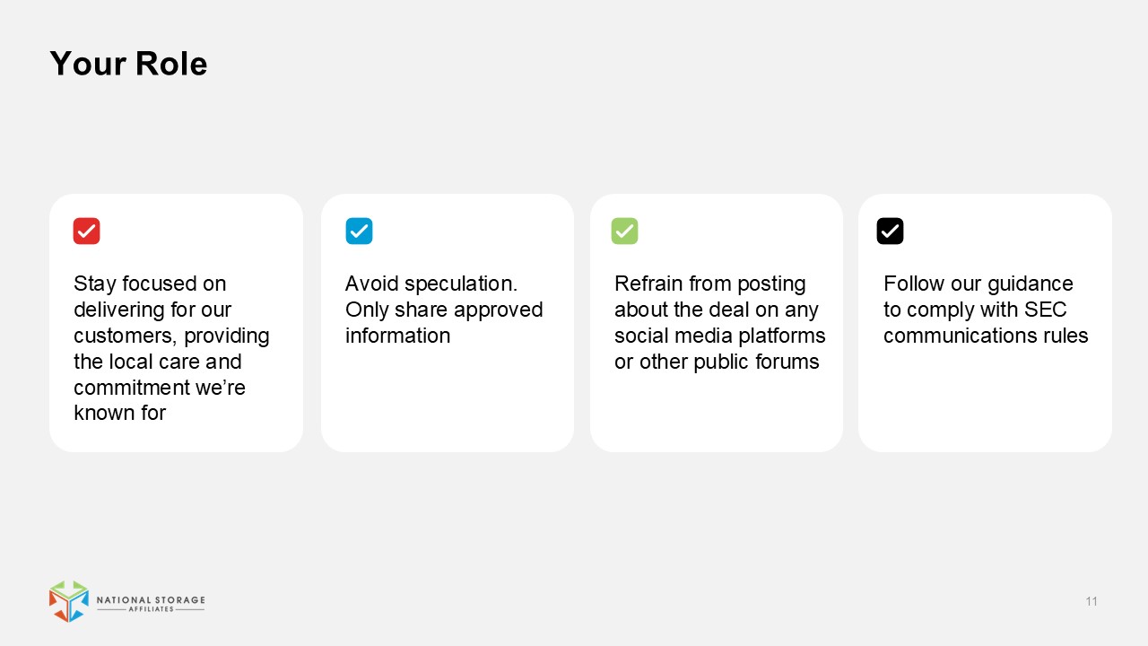This screenshot has height=646, width=1148.
Task: Click the "Refrain from posting" text line
Action: pyautogui.click(x=709, y=284)
